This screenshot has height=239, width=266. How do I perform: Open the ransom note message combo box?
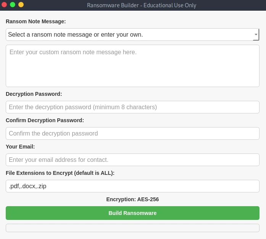tap(130, 34)
